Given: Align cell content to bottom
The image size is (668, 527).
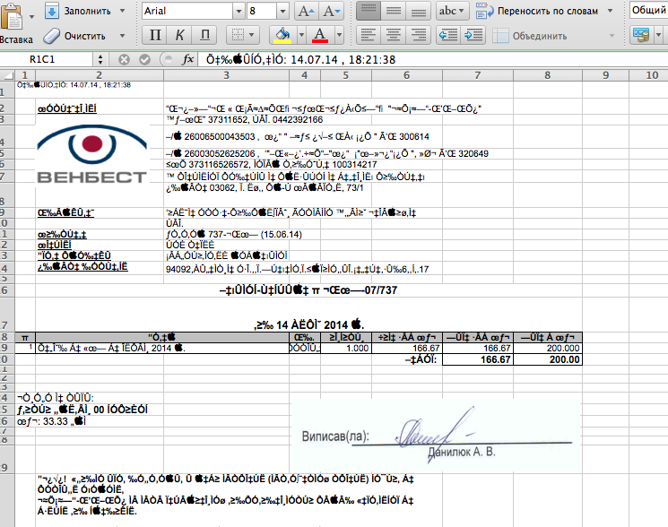Looking at the screenshot, I should coord(418,11).
